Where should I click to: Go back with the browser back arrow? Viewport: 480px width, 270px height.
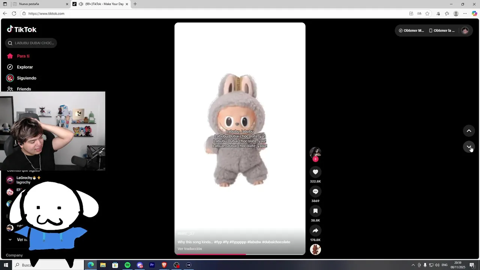click(5, 13)
